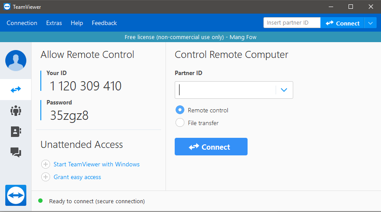Click the Free license banner text
Screen dimensions: 381x212
(x=190, y=37)
